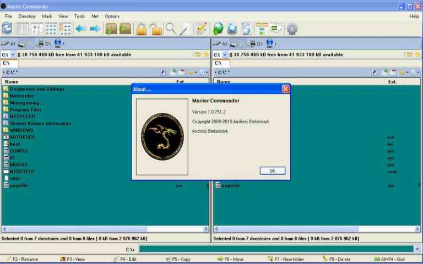Click the blue left arrow toolbar icon

[x=81, y=29]
